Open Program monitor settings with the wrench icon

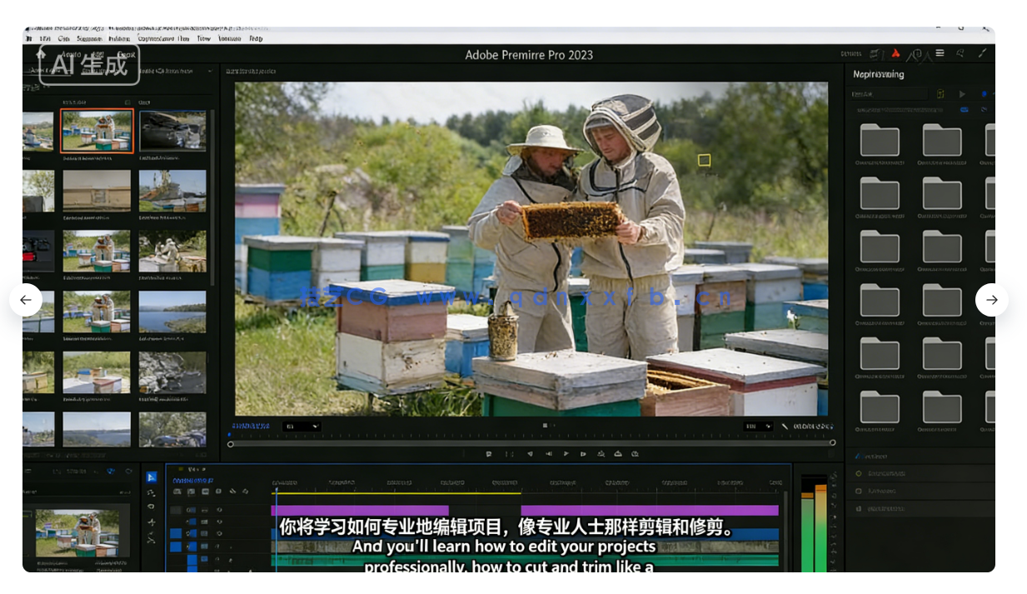point(784,427)
